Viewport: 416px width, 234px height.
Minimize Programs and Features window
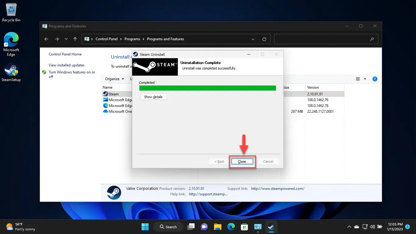347,26
